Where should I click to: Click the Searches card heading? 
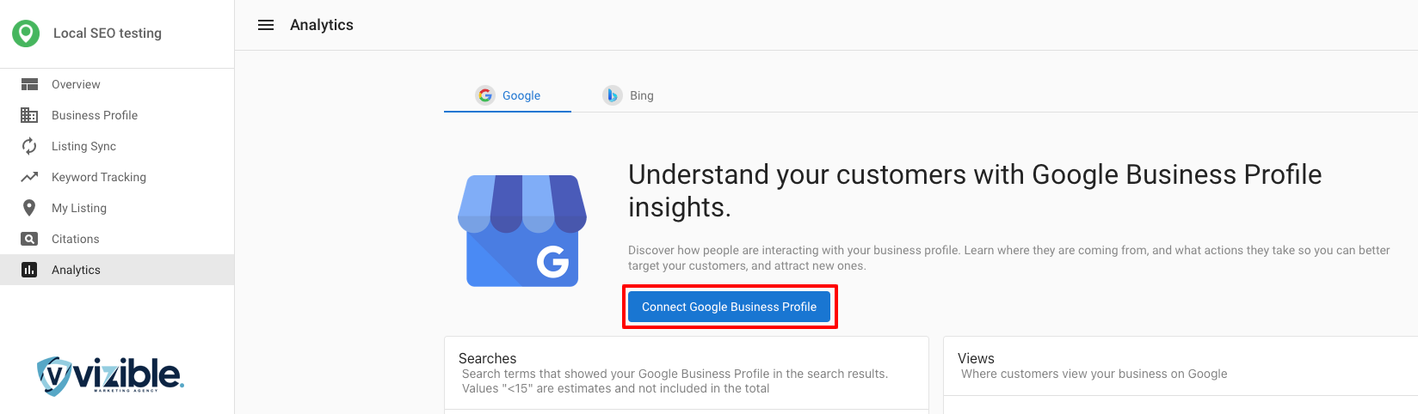point(488,358)
